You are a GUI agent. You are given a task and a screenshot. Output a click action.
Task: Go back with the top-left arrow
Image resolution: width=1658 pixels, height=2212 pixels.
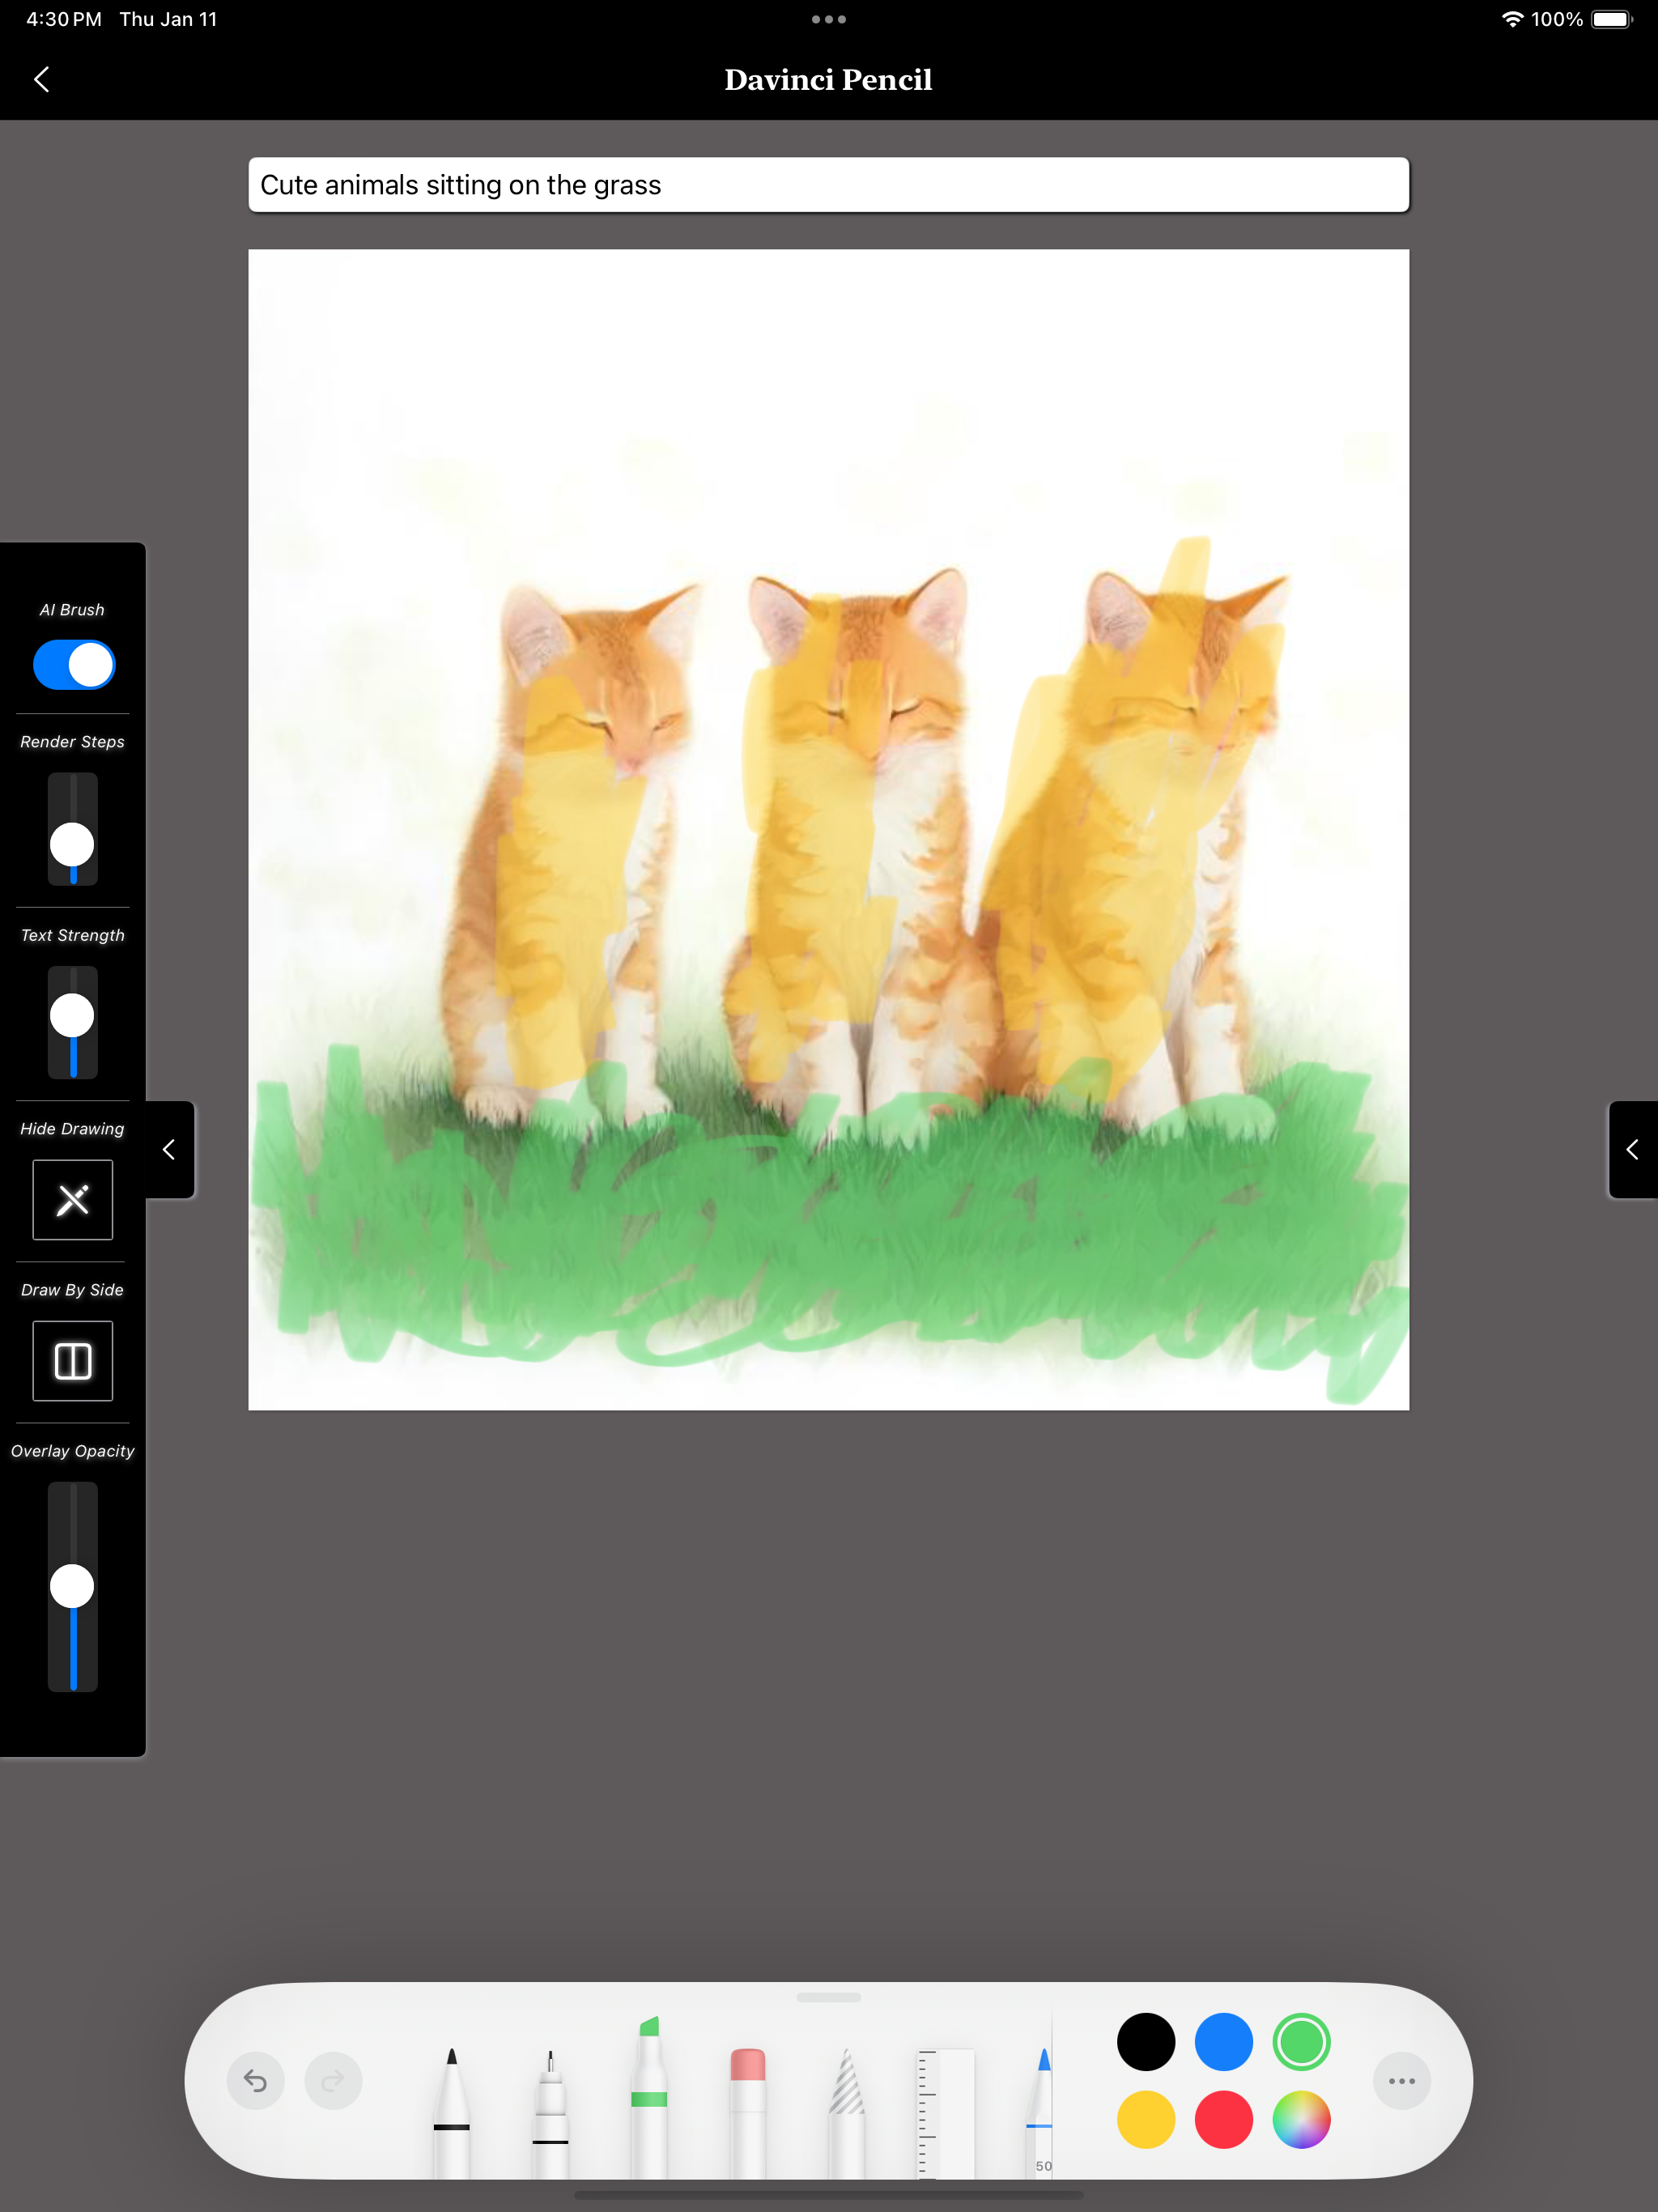42,80
